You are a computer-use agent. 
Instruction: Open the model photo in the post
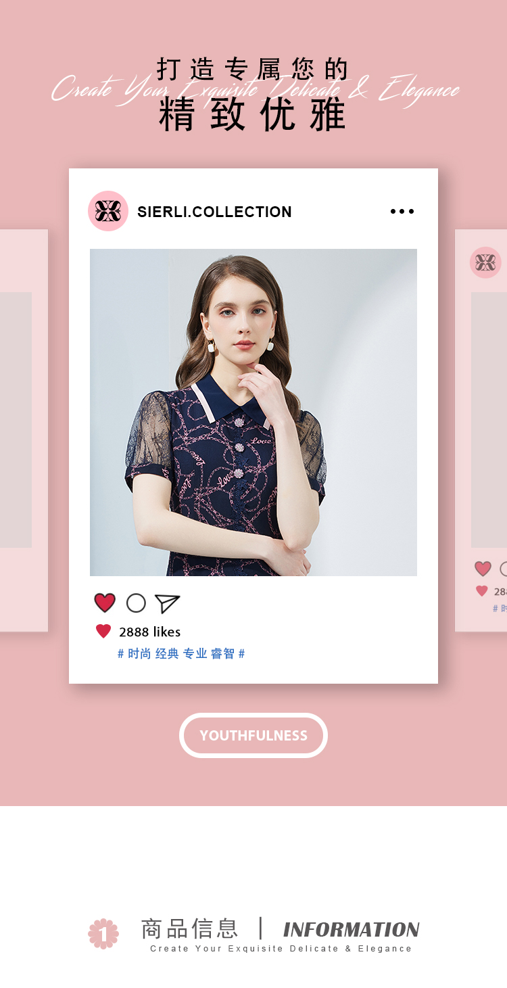[x=254, y=413]
